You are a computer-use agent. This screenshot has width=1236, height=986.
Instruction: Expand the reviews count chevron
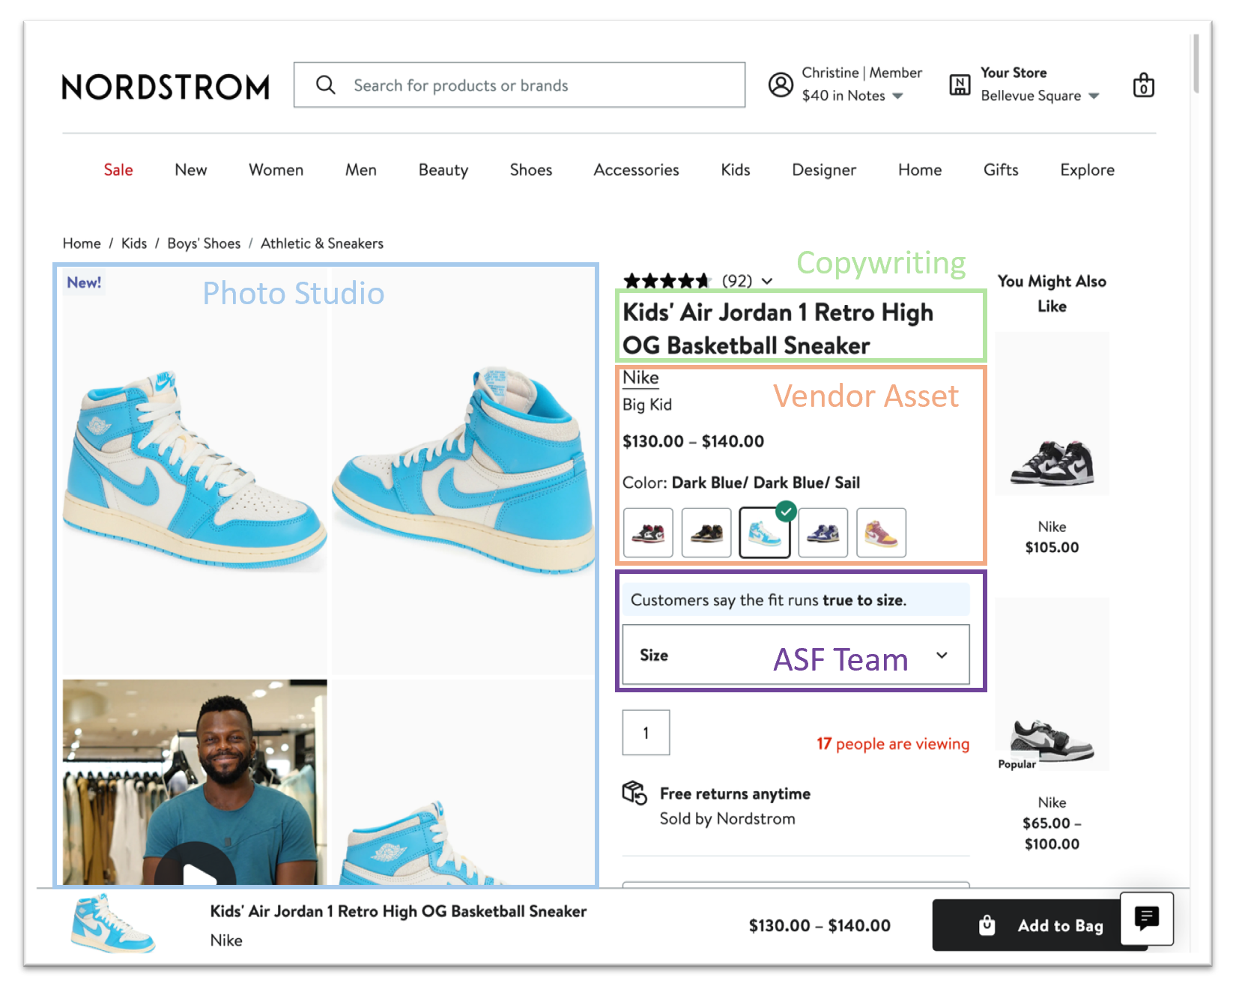point(767,281)
